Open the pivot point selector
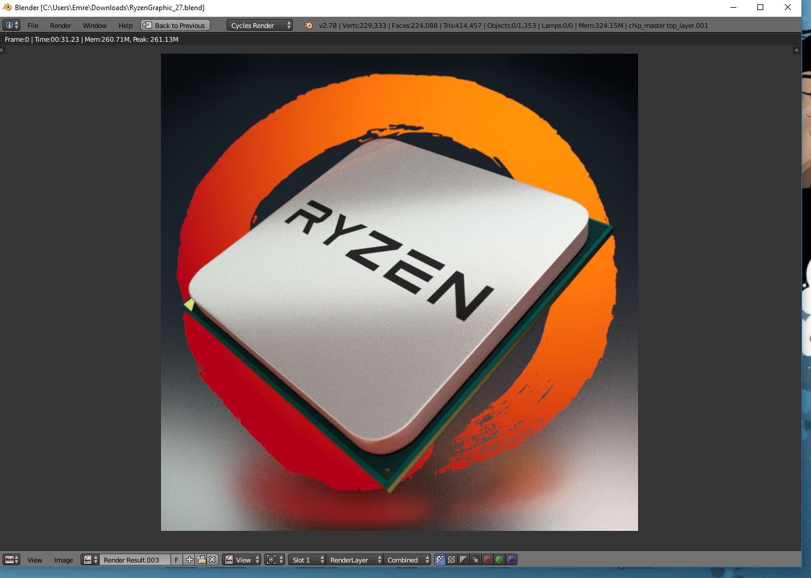 [x=274, y=560]
